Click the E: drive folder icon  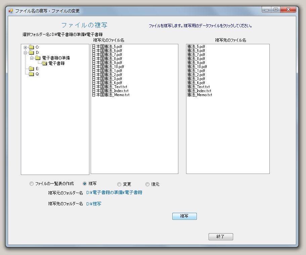pos(31,69)
